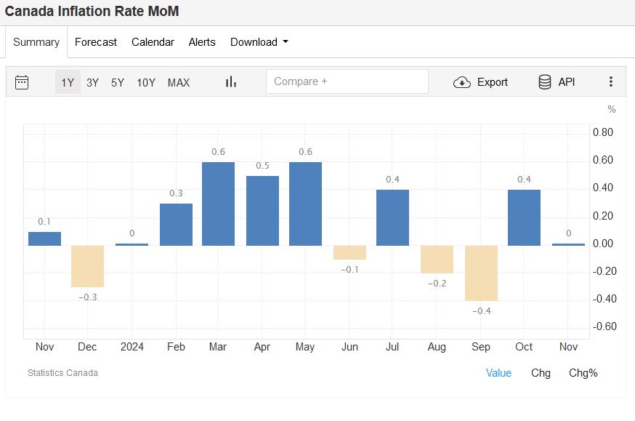Viewport: 635px width, 421px height.
Task: Switch chart to Chg% view
Action: (583, 373)
